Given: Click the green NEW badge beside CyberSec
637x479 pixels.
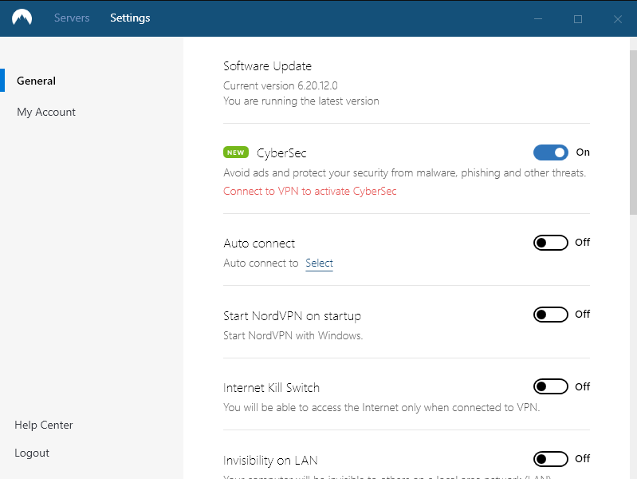Looking at the screenshot, I should pyautogui.click(x=236, y=152).
